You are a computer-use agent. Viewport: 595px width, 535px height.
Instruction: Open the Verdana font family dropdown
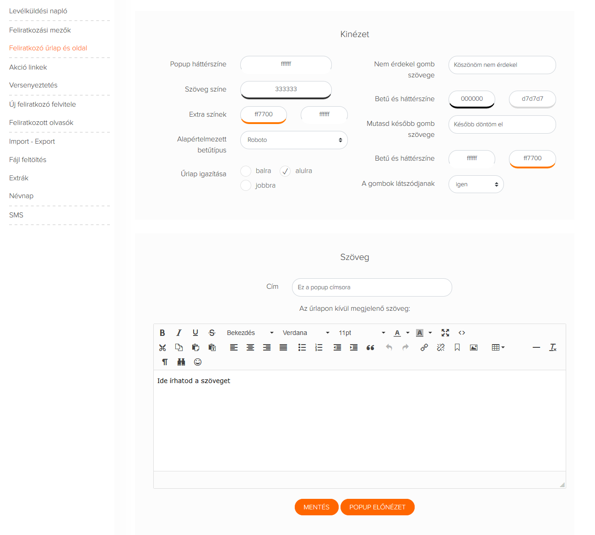point(306,333)
